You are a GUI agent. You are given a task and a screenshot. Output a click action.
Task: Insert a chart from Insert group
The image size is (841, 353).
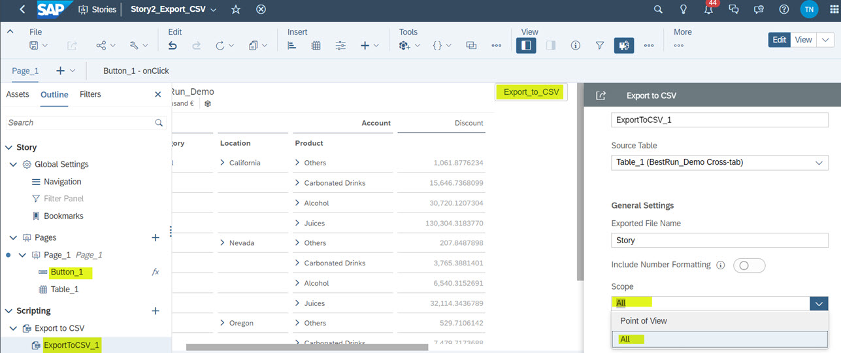[292, 45]
